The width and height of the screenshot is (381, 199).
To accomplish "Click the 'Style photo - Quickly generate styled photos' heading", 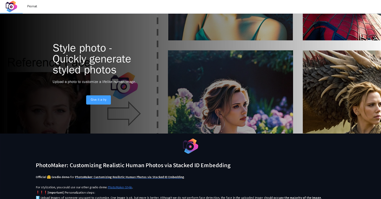I will click(x=92, y=59).
